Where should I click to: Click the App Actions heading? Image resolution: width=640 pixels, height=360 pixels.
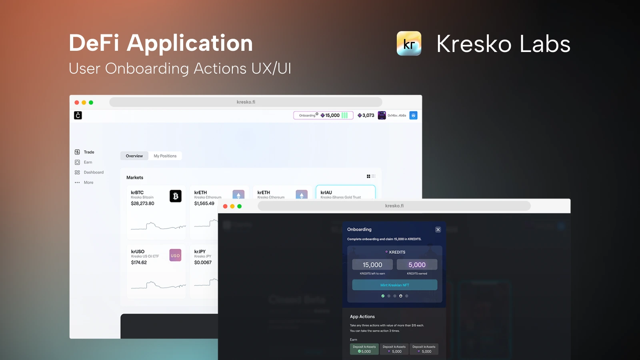click(x=362, y=316)
